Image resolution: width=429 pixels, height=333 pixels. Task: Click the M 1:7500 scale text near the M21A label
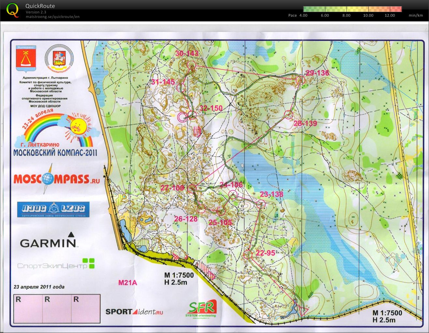pos(179,275)
